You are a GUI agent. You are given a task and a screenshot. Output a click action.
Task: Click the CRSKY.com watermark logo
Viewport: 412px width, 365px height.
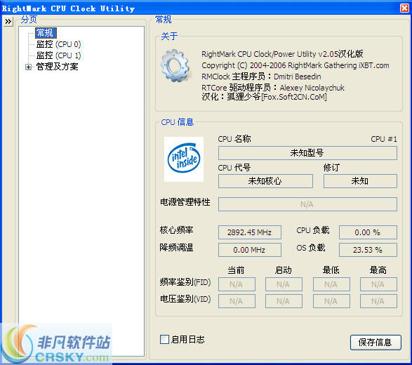(x=56, y=344)
